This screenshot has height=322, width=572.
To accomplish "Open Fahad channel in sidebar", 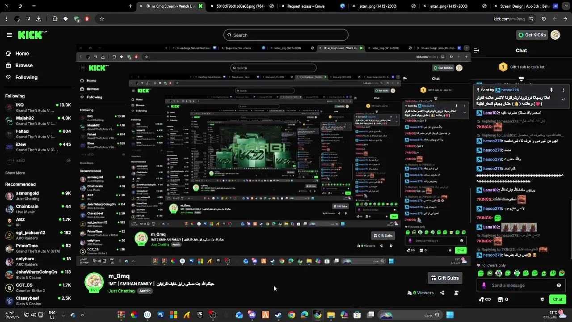I will pyautogui.click(x=38, y=134).
